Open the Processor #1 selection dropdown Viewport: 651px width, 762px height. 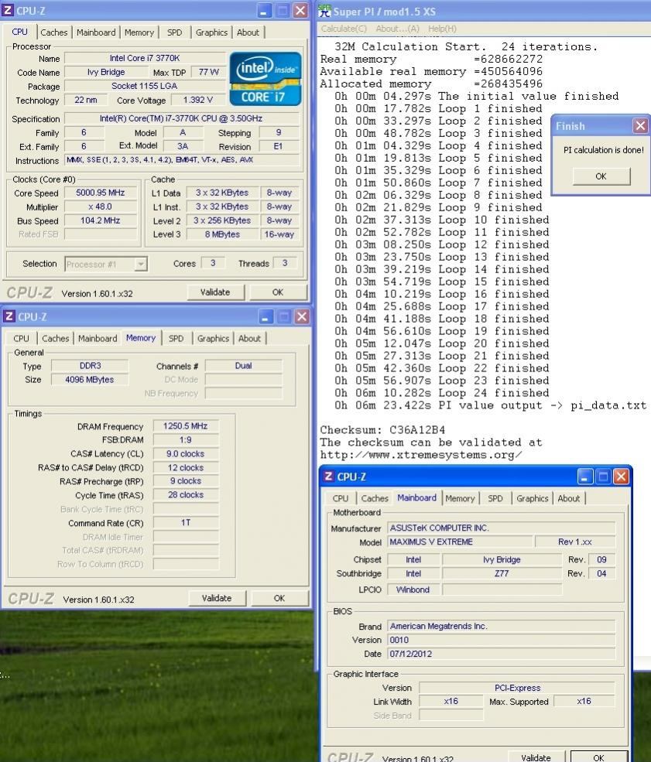tap(141, 264)
